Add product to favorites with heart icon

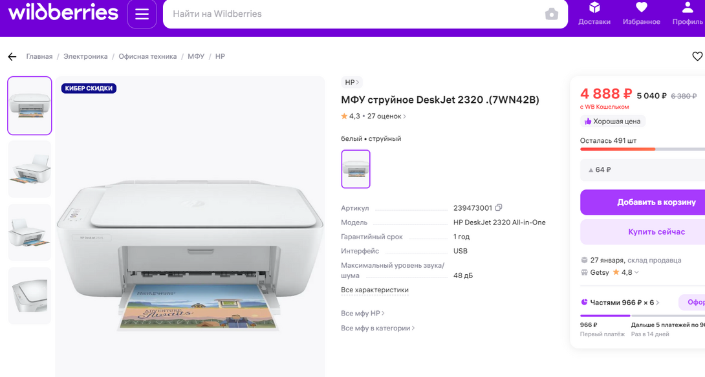[697, 57]
